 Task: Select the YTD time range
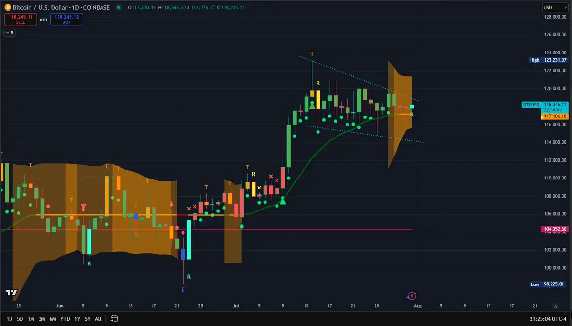[x=66, y=318]
